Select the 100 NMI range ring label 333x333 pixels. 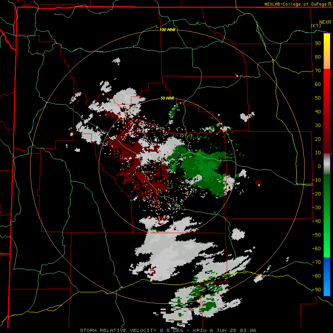tap(167, 30)
